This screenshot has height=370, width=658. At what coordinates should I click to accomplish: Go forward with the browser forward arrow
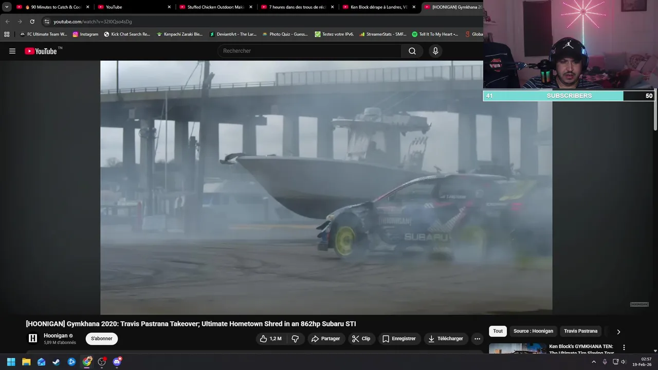click(x=20, y=22)
